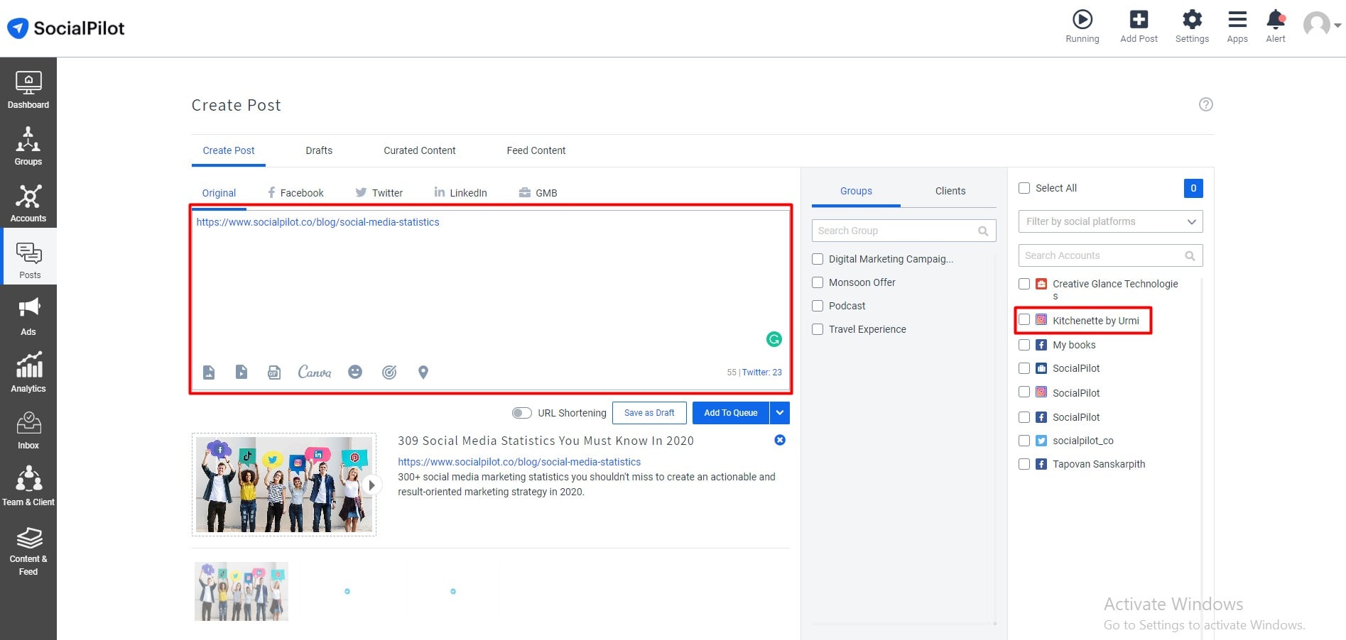Image resolution: width=1346 pixels, height=640 pixels.
Task: Open Analytics in the sidebar
Action: point(28,374)
